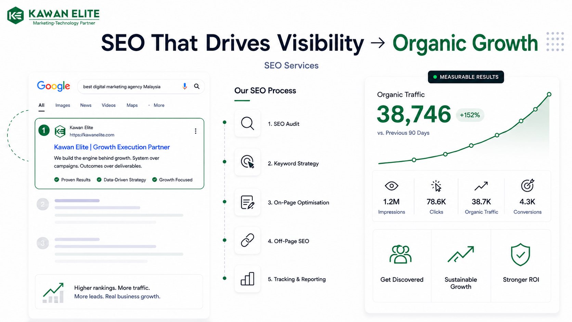
Task: Click the 'Our SEO Process' heading
Action: tap(265, 91)
